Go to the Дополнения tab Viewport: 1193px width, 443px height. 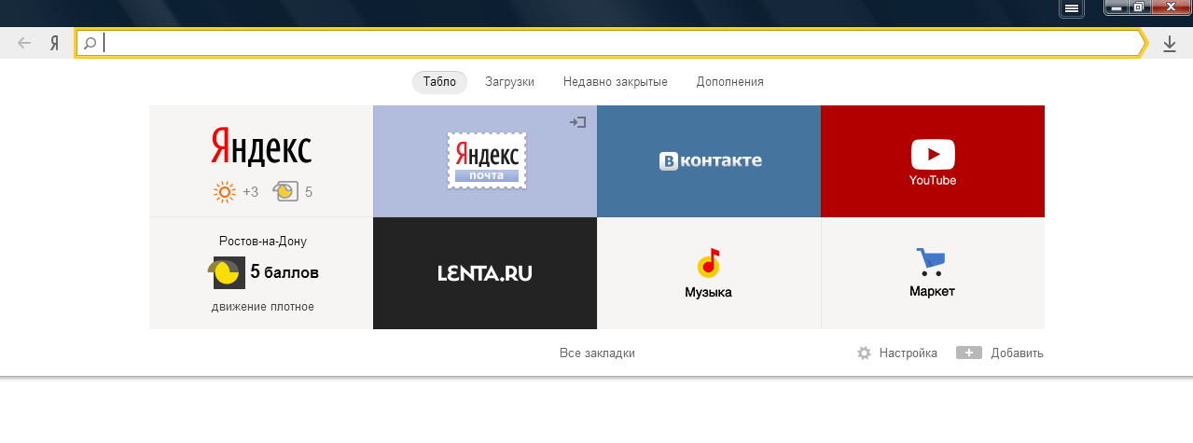pyautogui.click(x=730, y=81)
